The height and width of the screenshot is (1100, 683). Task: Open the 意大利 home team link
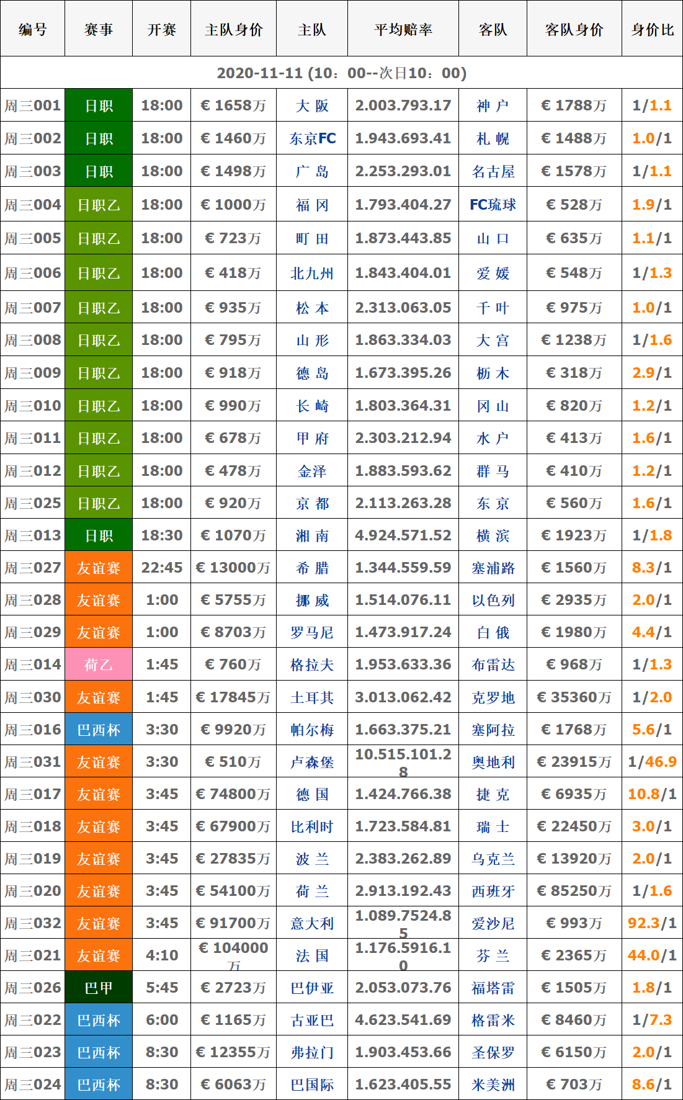coord(312,923)
